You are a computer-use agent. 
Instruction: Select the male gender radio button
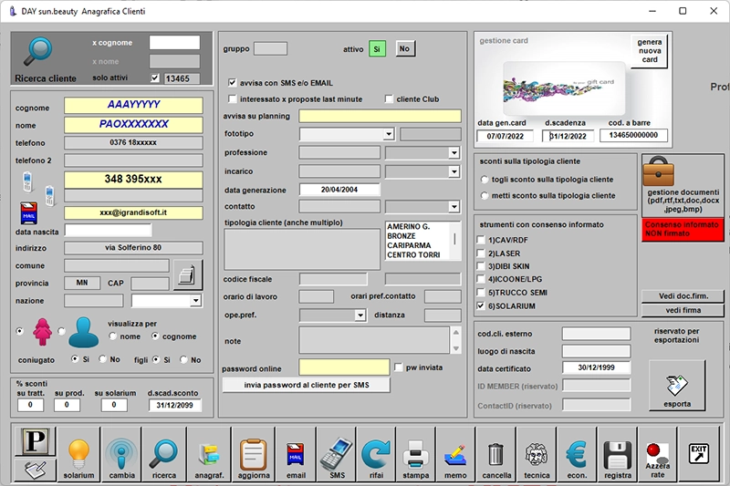[61, 331]
